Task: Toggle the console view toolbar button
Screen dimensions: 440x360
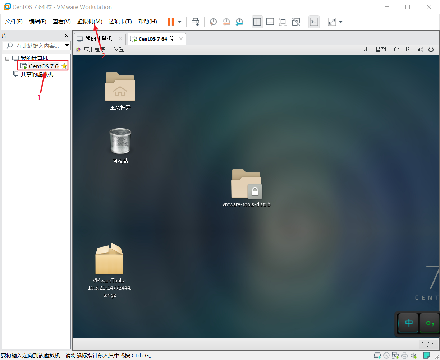Action: click(314, 22)
